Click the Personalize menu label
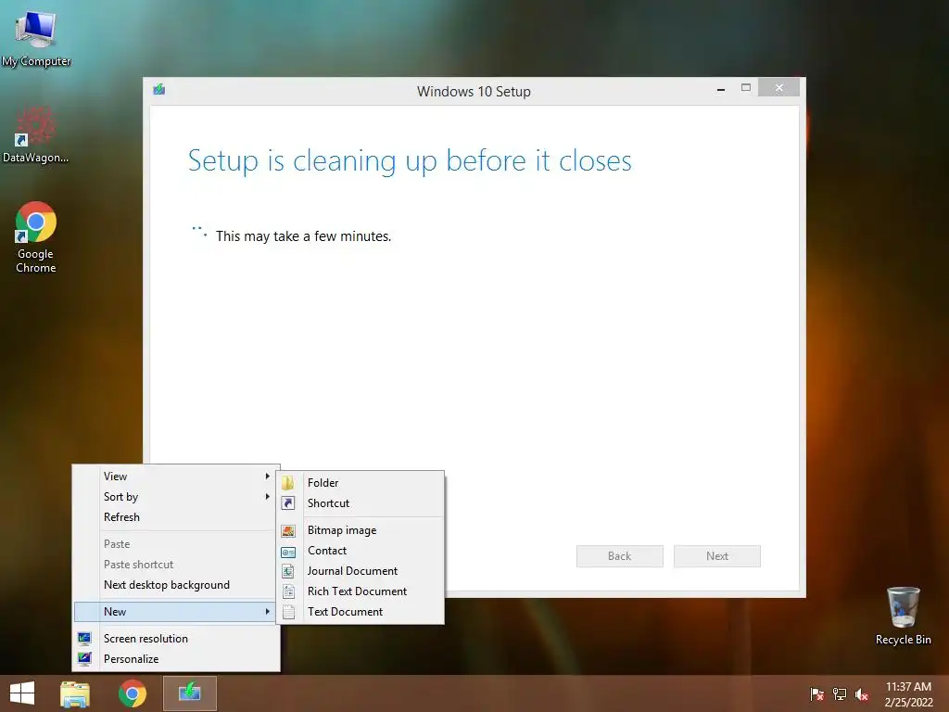The image size is (949, 712). click(132, 659)
